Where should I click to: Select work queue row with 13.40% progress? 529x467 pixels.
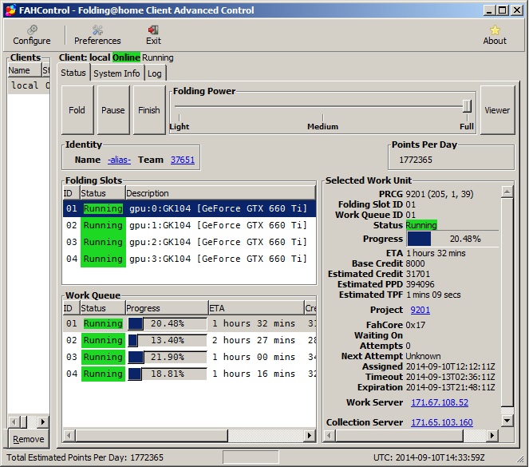(x=189, y=340)
